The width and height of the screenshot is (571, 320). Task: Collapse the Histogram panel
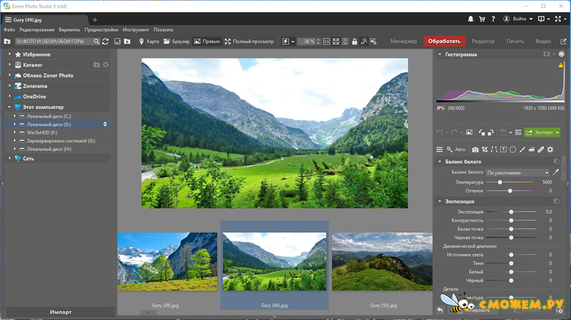pyautogui.click(x=439, y=55)
